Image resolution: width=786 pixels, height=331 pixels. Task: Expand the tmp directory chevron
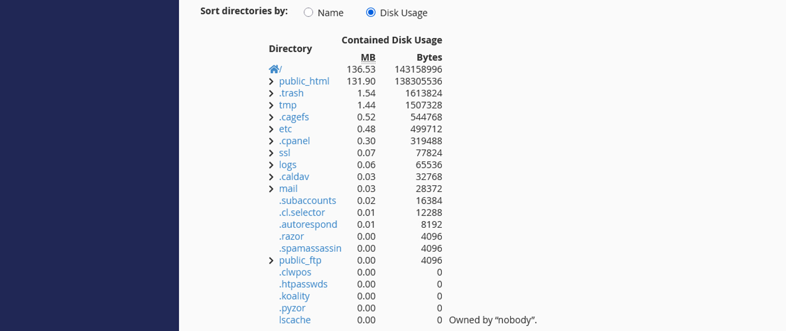coord(271,105)
